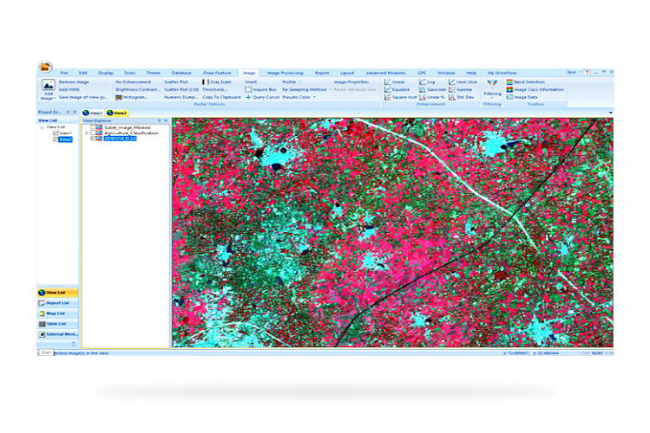Open Band Selection
The height and width of the screenshot is (433, 650).
tap(526, 82)
